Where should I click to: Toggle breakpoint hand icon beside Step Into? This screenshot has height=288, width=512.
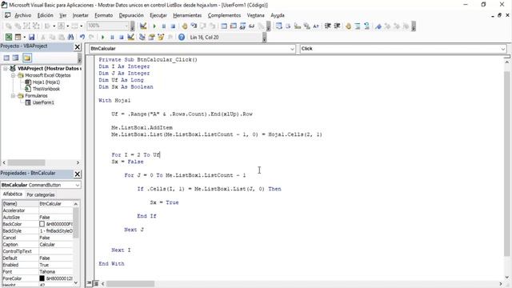pyautogui.click(x=185, y=26)
